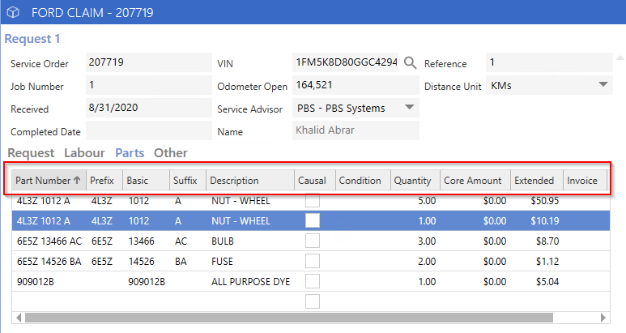Sort by Prefix column header
The width and height of the screenshot is (626, 333).
104,181
